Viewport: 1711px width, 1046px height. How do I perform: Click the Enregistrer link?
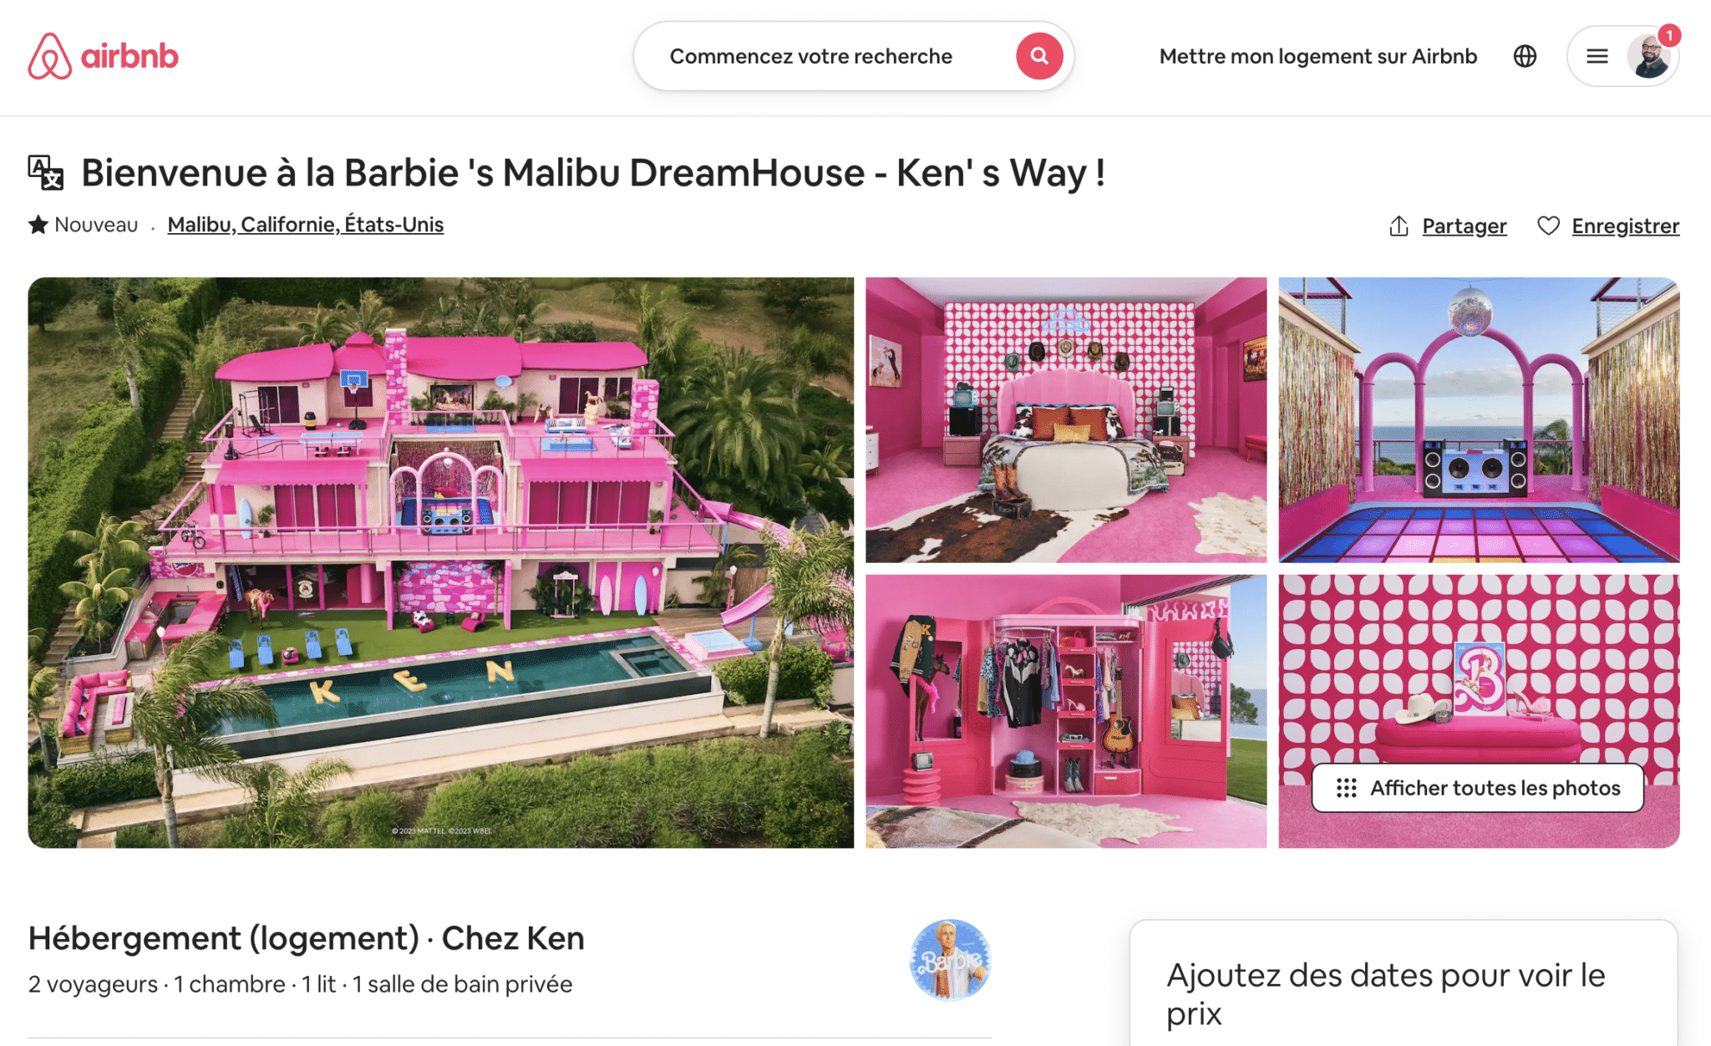(1625, 226)
